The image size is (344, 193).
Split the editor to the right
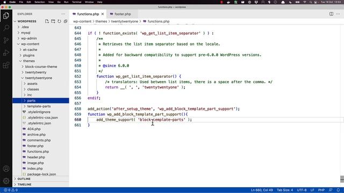point(331,14)
